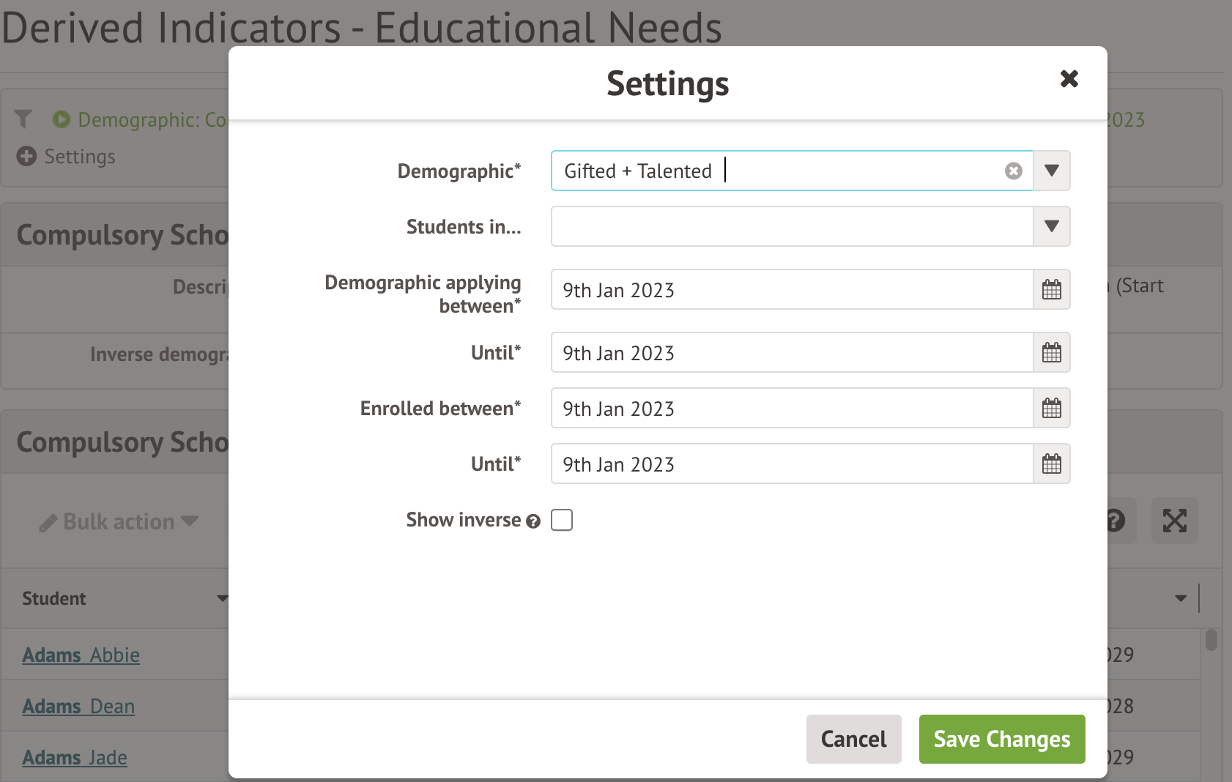Open the Demographic dropdown arrow
Viewport: 1232px width, 782px height.
[1052, 171]
